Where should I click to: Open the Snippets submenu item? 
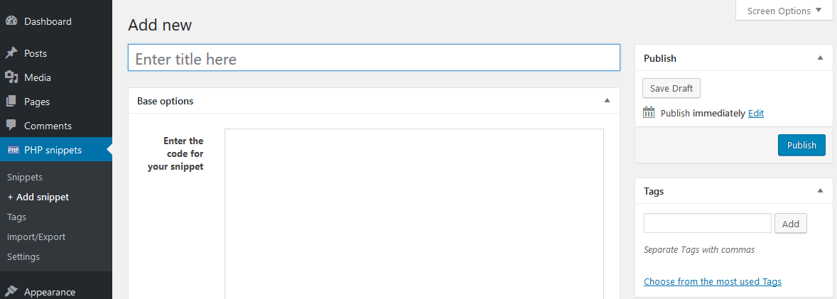coord(25,177)
